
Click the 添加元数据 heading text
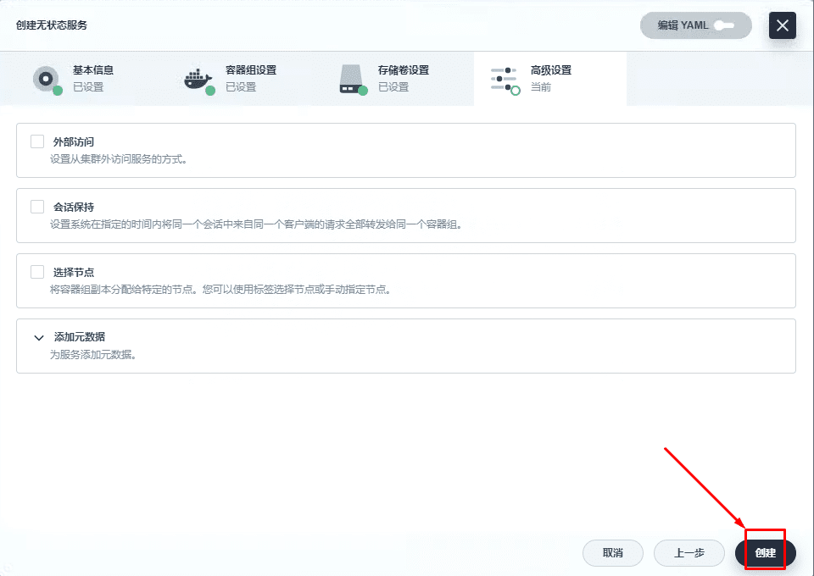[80, 337]
